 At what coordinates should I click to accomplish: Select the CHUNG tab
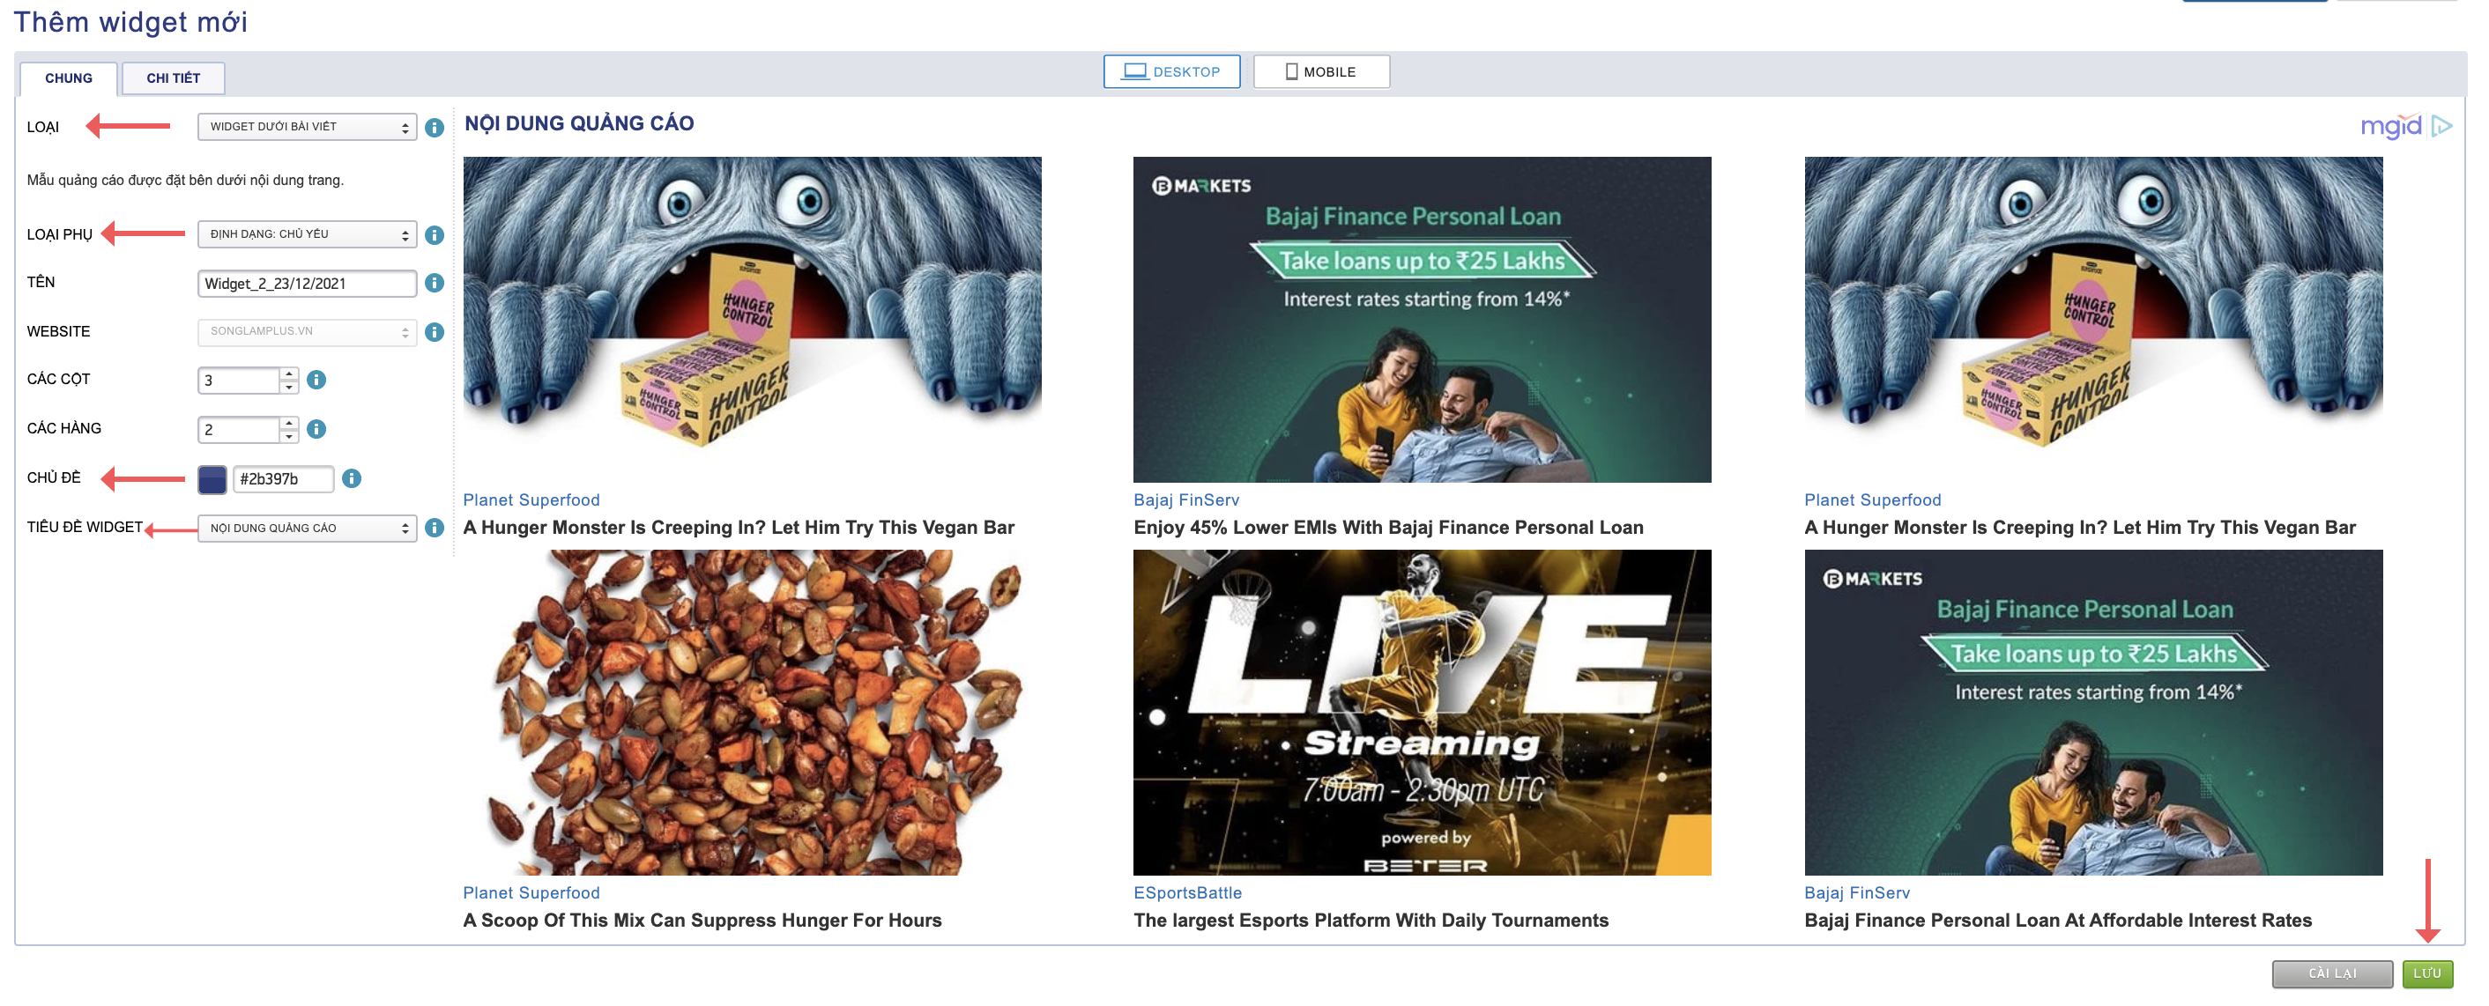(x=69, y=78)
